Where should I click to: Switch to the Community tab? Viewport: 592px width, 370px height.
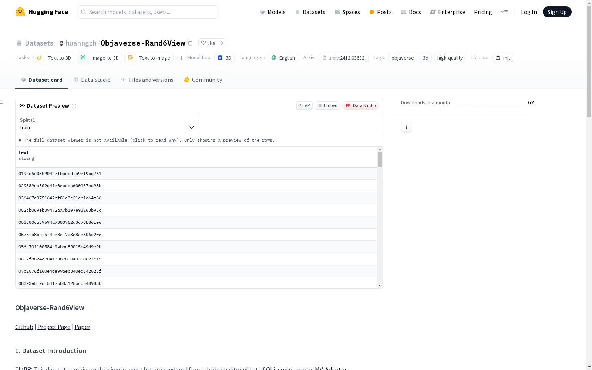click(x=203, y=80)
